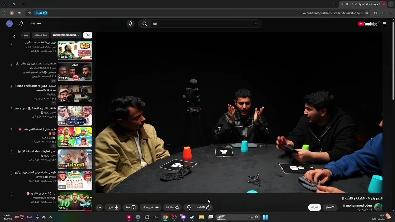Open YouTube notifications bell

click(x=21, y=24)
